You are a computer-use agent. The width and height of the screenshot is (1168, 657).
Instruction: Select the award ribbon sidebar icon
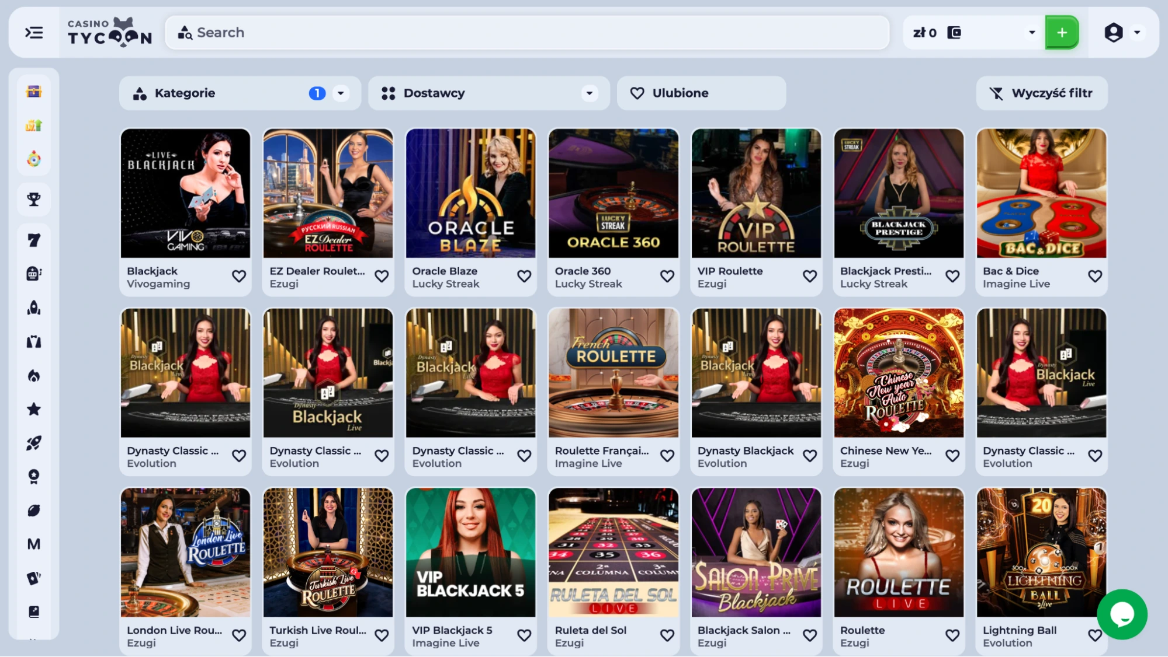34,477
